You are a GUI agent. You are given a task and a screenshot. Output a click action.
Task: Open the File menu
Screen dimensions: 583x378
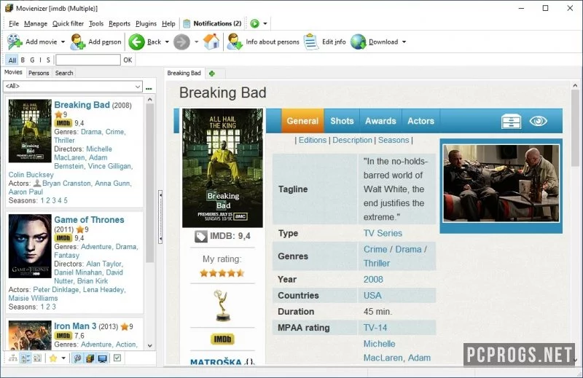14,23
